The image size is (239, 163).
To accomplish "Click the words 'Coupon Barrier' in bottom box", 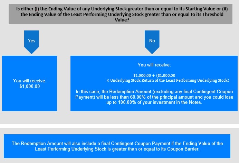I will pyautogui.click(x=183, y=149).
